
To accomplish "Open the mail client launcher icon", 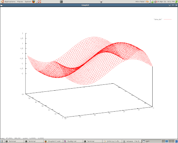I will point(37,2).
